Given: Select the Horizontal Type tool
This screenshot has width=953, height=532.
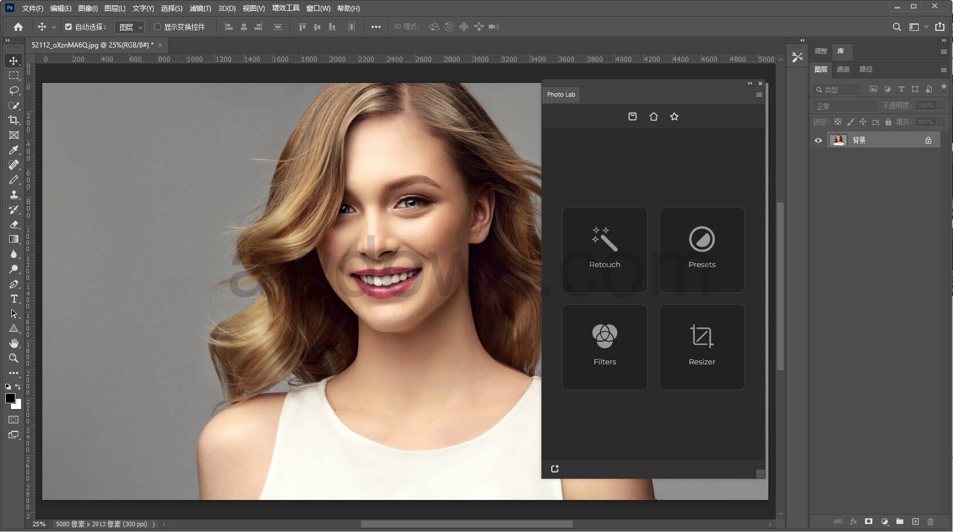Looking at the screenshot, I should [x=14, y=299].
